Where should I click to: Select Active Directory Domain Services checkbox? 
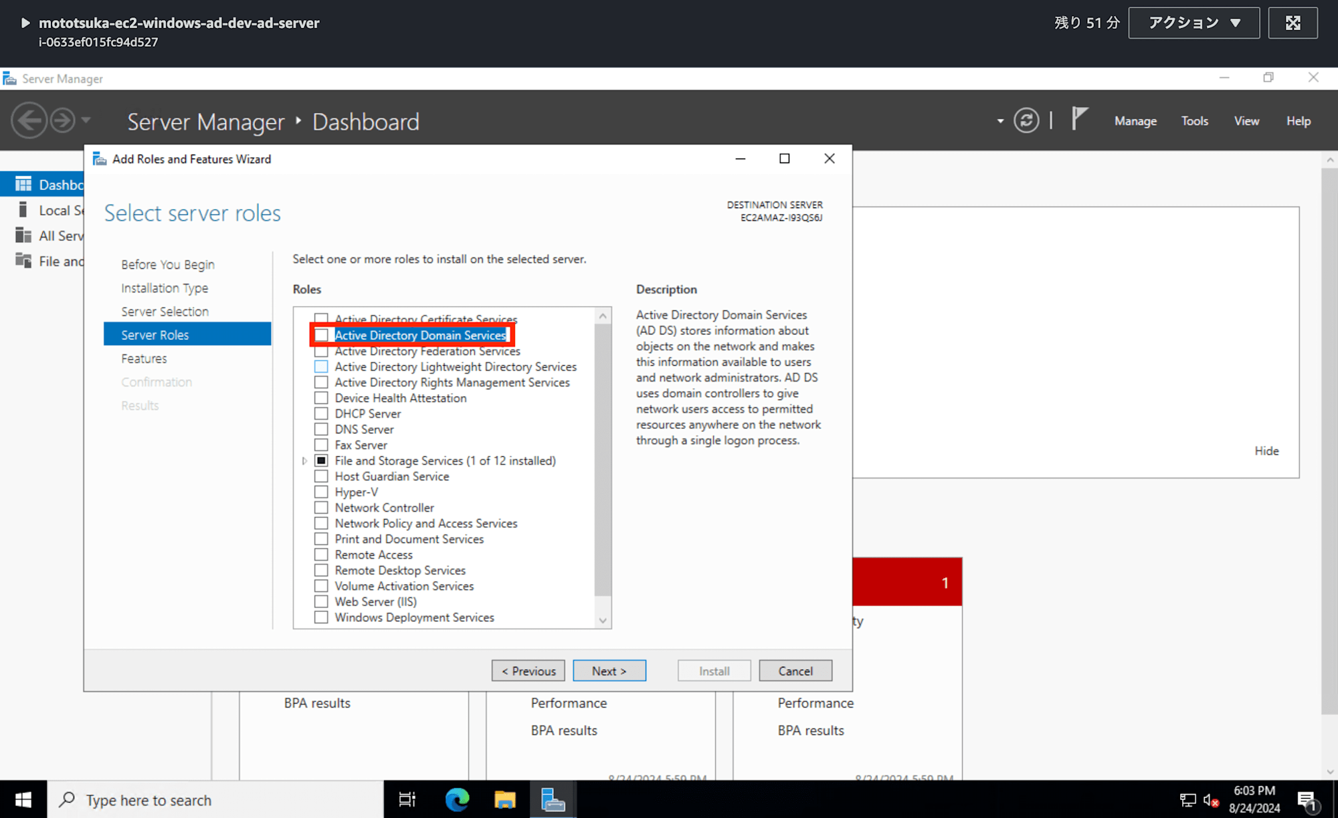click(x=321, y=335)
